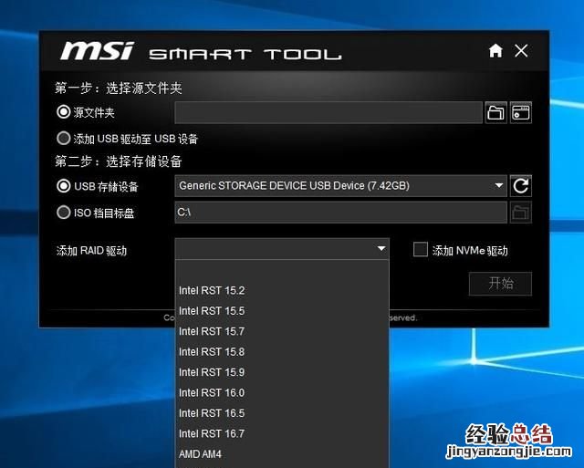This screenshot has width=584, height=468.
Task: Open the Generic STORAGE DEVICE USB dropdown
Action: pyautogui.click(x=340, y=186)
